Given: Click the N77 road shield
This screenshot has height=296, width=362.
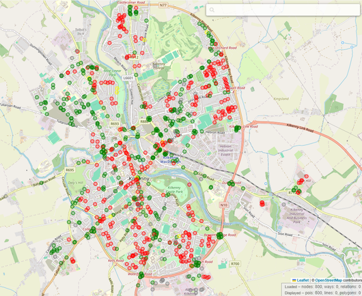Looking at the screenshot, I should pyautogui.click(x=163, y=4).
